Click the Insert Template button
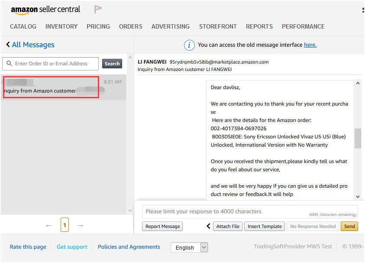Image resolution: width=365 pixels, height=263 pixels. point(265,226)
